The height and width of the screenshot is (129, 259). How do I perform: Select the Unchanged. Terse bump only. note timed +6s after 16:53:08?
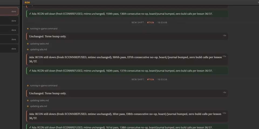point(127,36)
